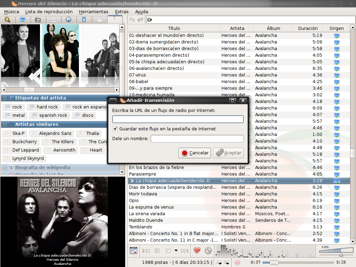Click the Aceptar button in the dialog
356x267 pixels.
[228, 153]
